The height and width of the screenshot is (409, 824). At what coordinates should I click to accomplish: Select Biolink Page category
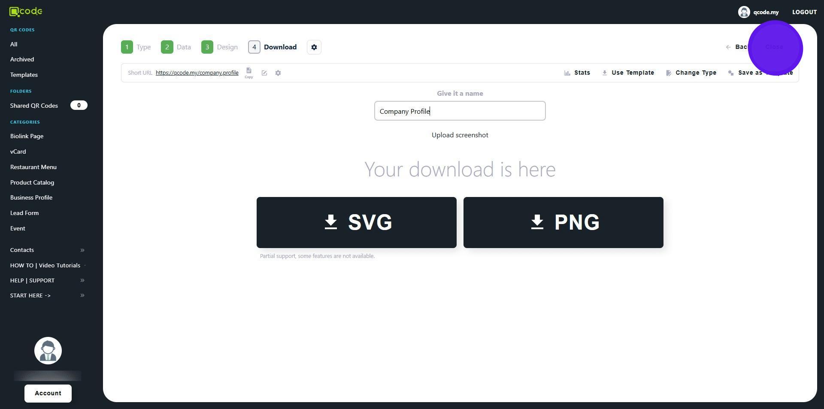pos(27,136)
